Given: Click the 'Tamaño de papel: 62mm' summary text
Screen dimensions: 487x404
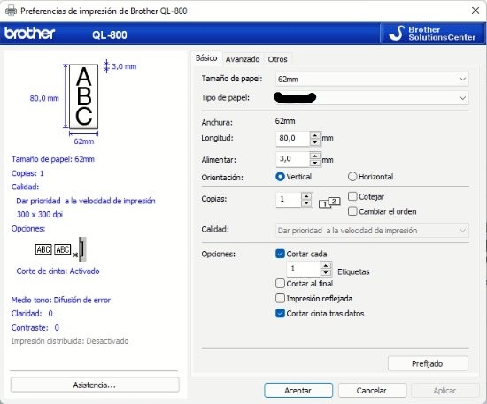Looking at the screenshot, I should tap(53, 159).
